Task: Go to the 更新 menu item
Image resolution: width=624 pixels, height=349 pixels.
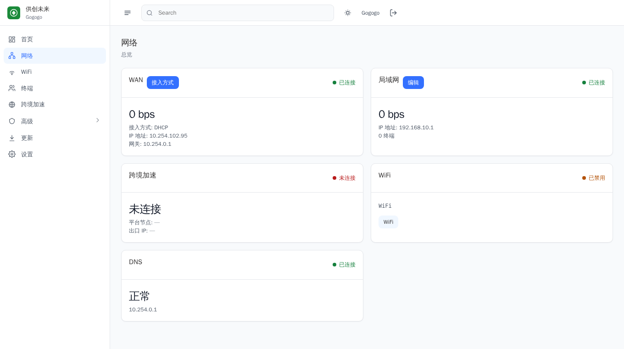Action: [x=55, y=138]
